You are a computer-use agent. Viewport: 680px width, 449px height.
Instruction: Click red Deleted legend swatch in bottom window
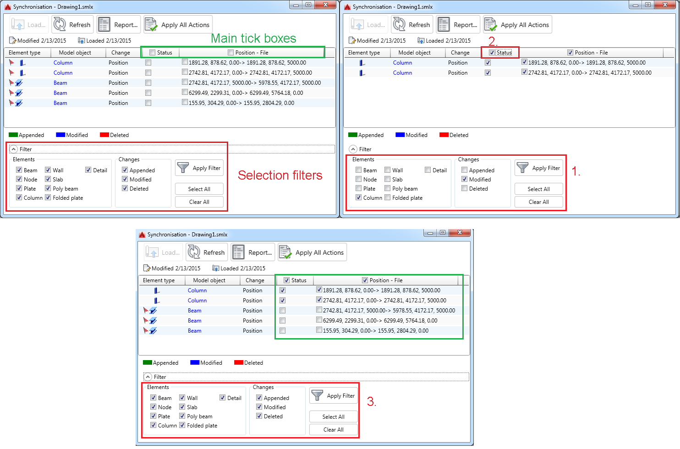[239, 363]
